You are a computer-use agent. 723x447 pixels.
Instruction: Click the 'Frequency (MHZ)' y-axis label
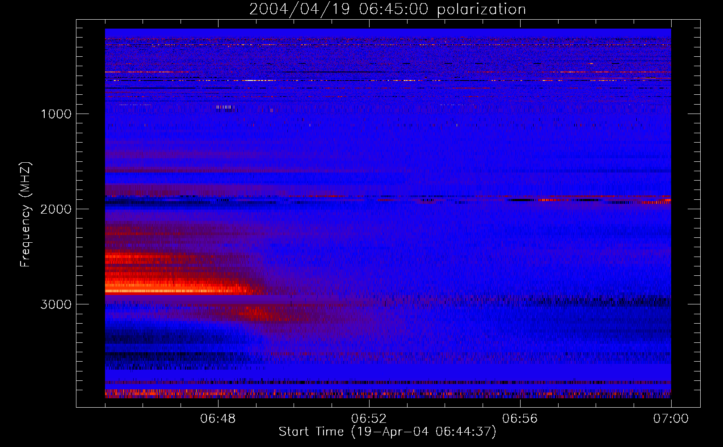(25, 215)
